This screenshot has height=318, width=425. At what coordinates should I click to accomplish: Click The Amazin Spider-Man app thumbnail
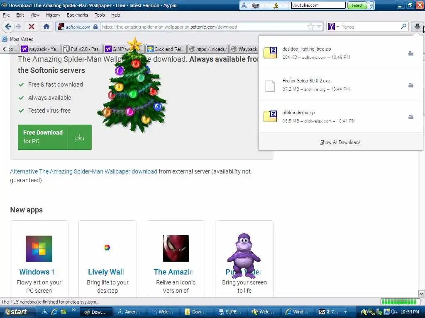pos(176,248)
